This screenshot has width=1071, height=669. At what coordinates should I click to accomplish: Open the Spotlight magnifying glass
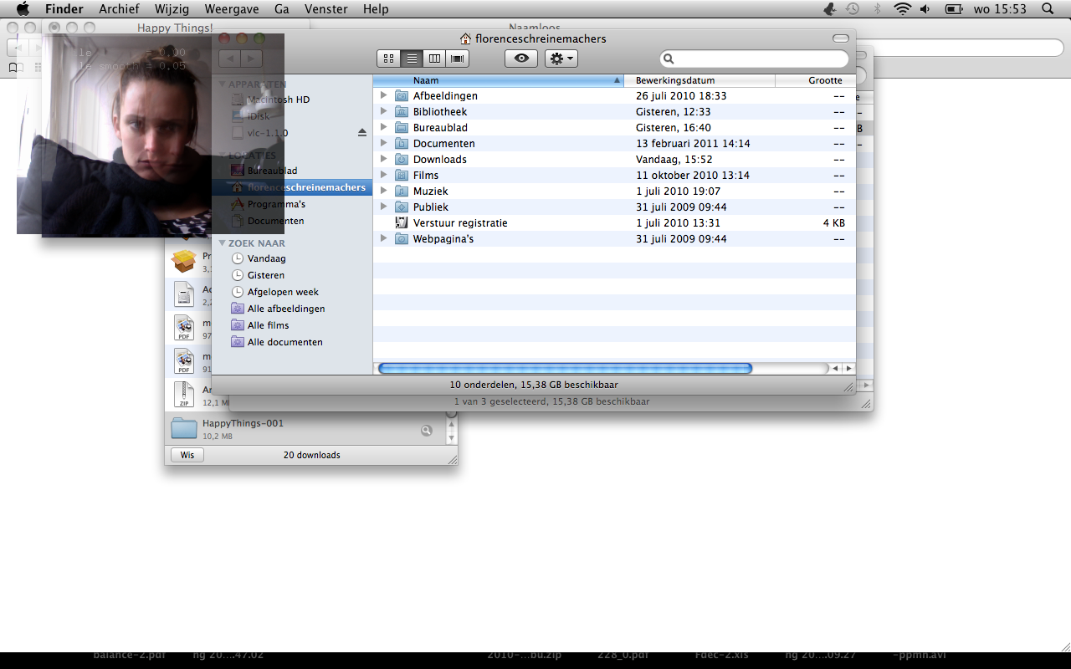click(1048, 9)
